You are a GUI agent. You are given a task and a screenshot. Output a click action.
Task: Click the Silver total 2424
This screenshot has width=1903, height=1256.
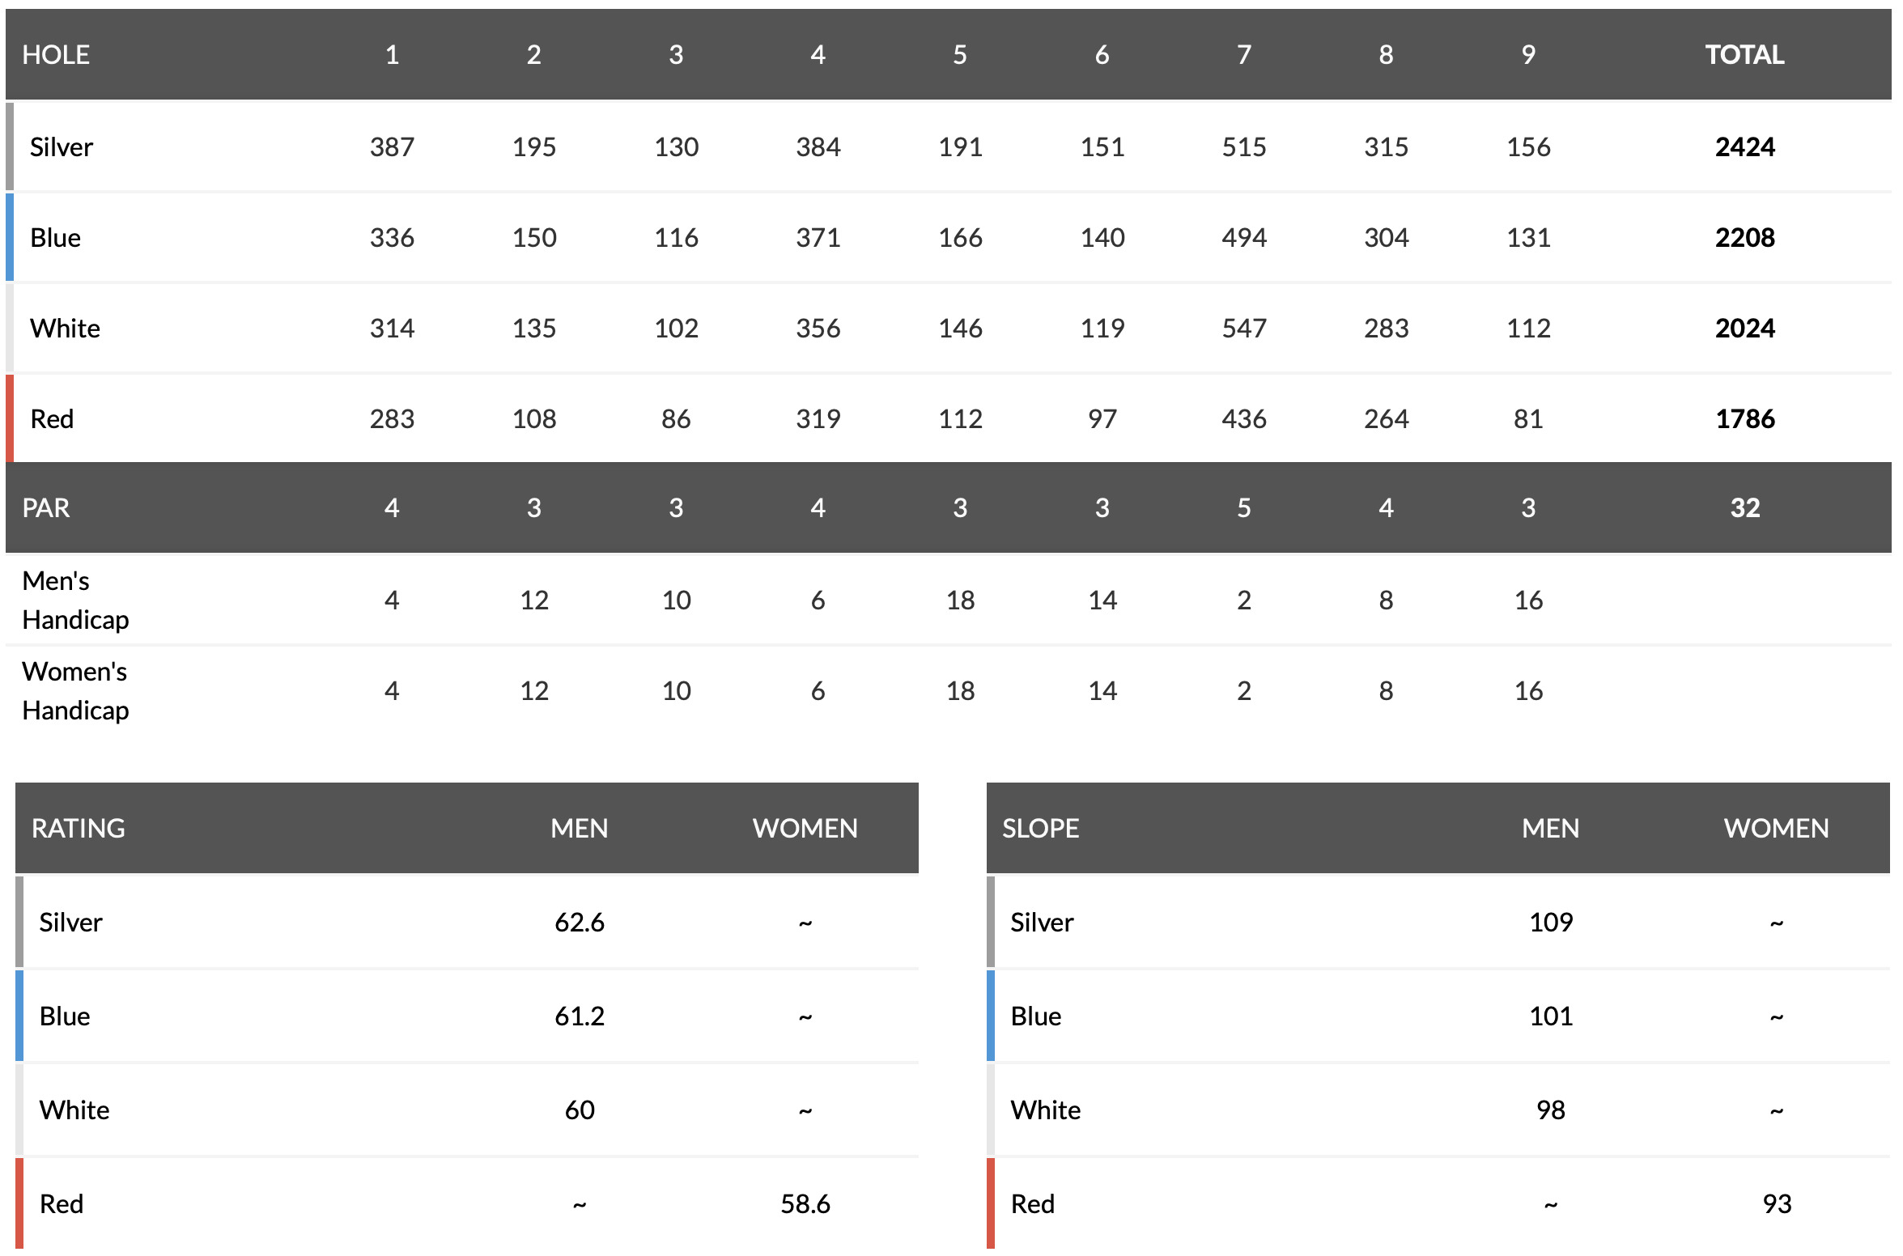pos(1744,147)
